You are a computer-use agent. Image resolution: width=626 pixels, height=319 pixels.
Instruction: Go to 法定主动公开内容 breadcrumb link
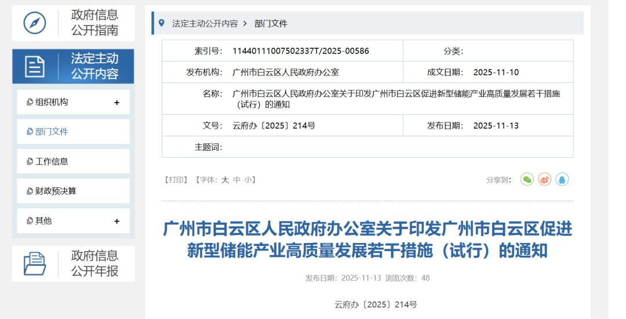click(x=205, y=24)
